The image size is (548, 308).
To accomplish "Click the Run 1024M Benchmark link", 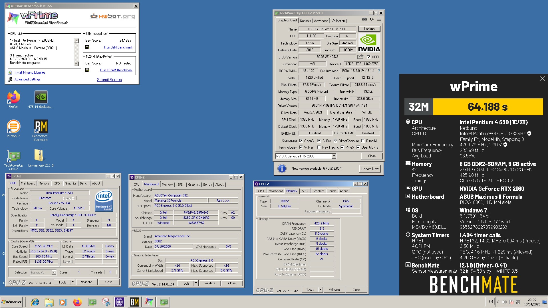I will tap(116, 70).
